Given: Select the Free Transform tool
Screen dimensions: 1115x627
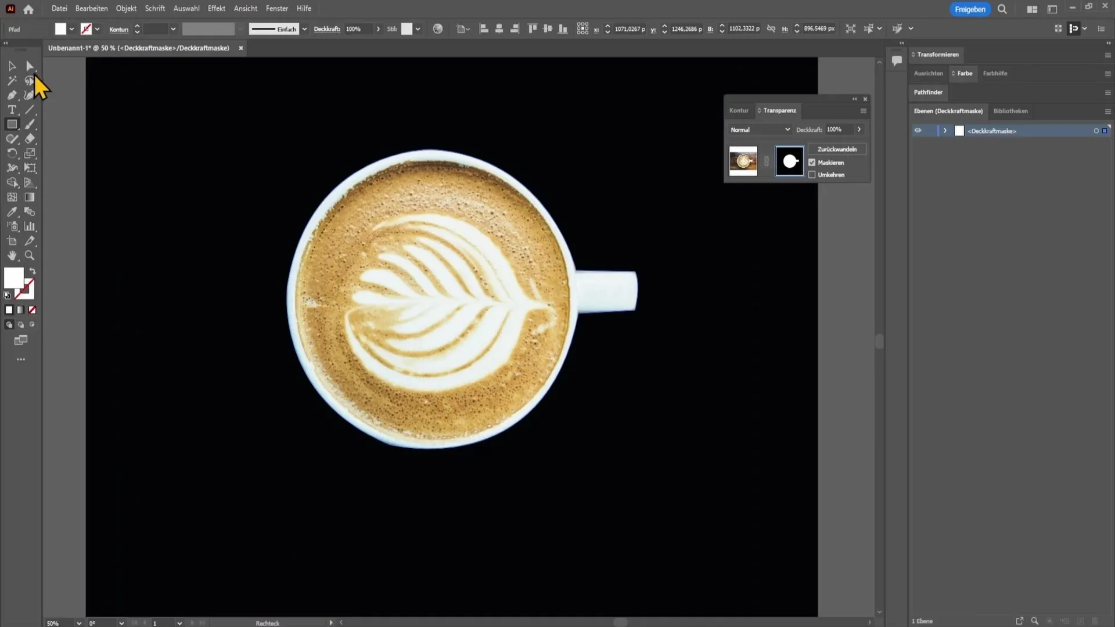Looking at the screenshot, I should click(x=30, y=168).
